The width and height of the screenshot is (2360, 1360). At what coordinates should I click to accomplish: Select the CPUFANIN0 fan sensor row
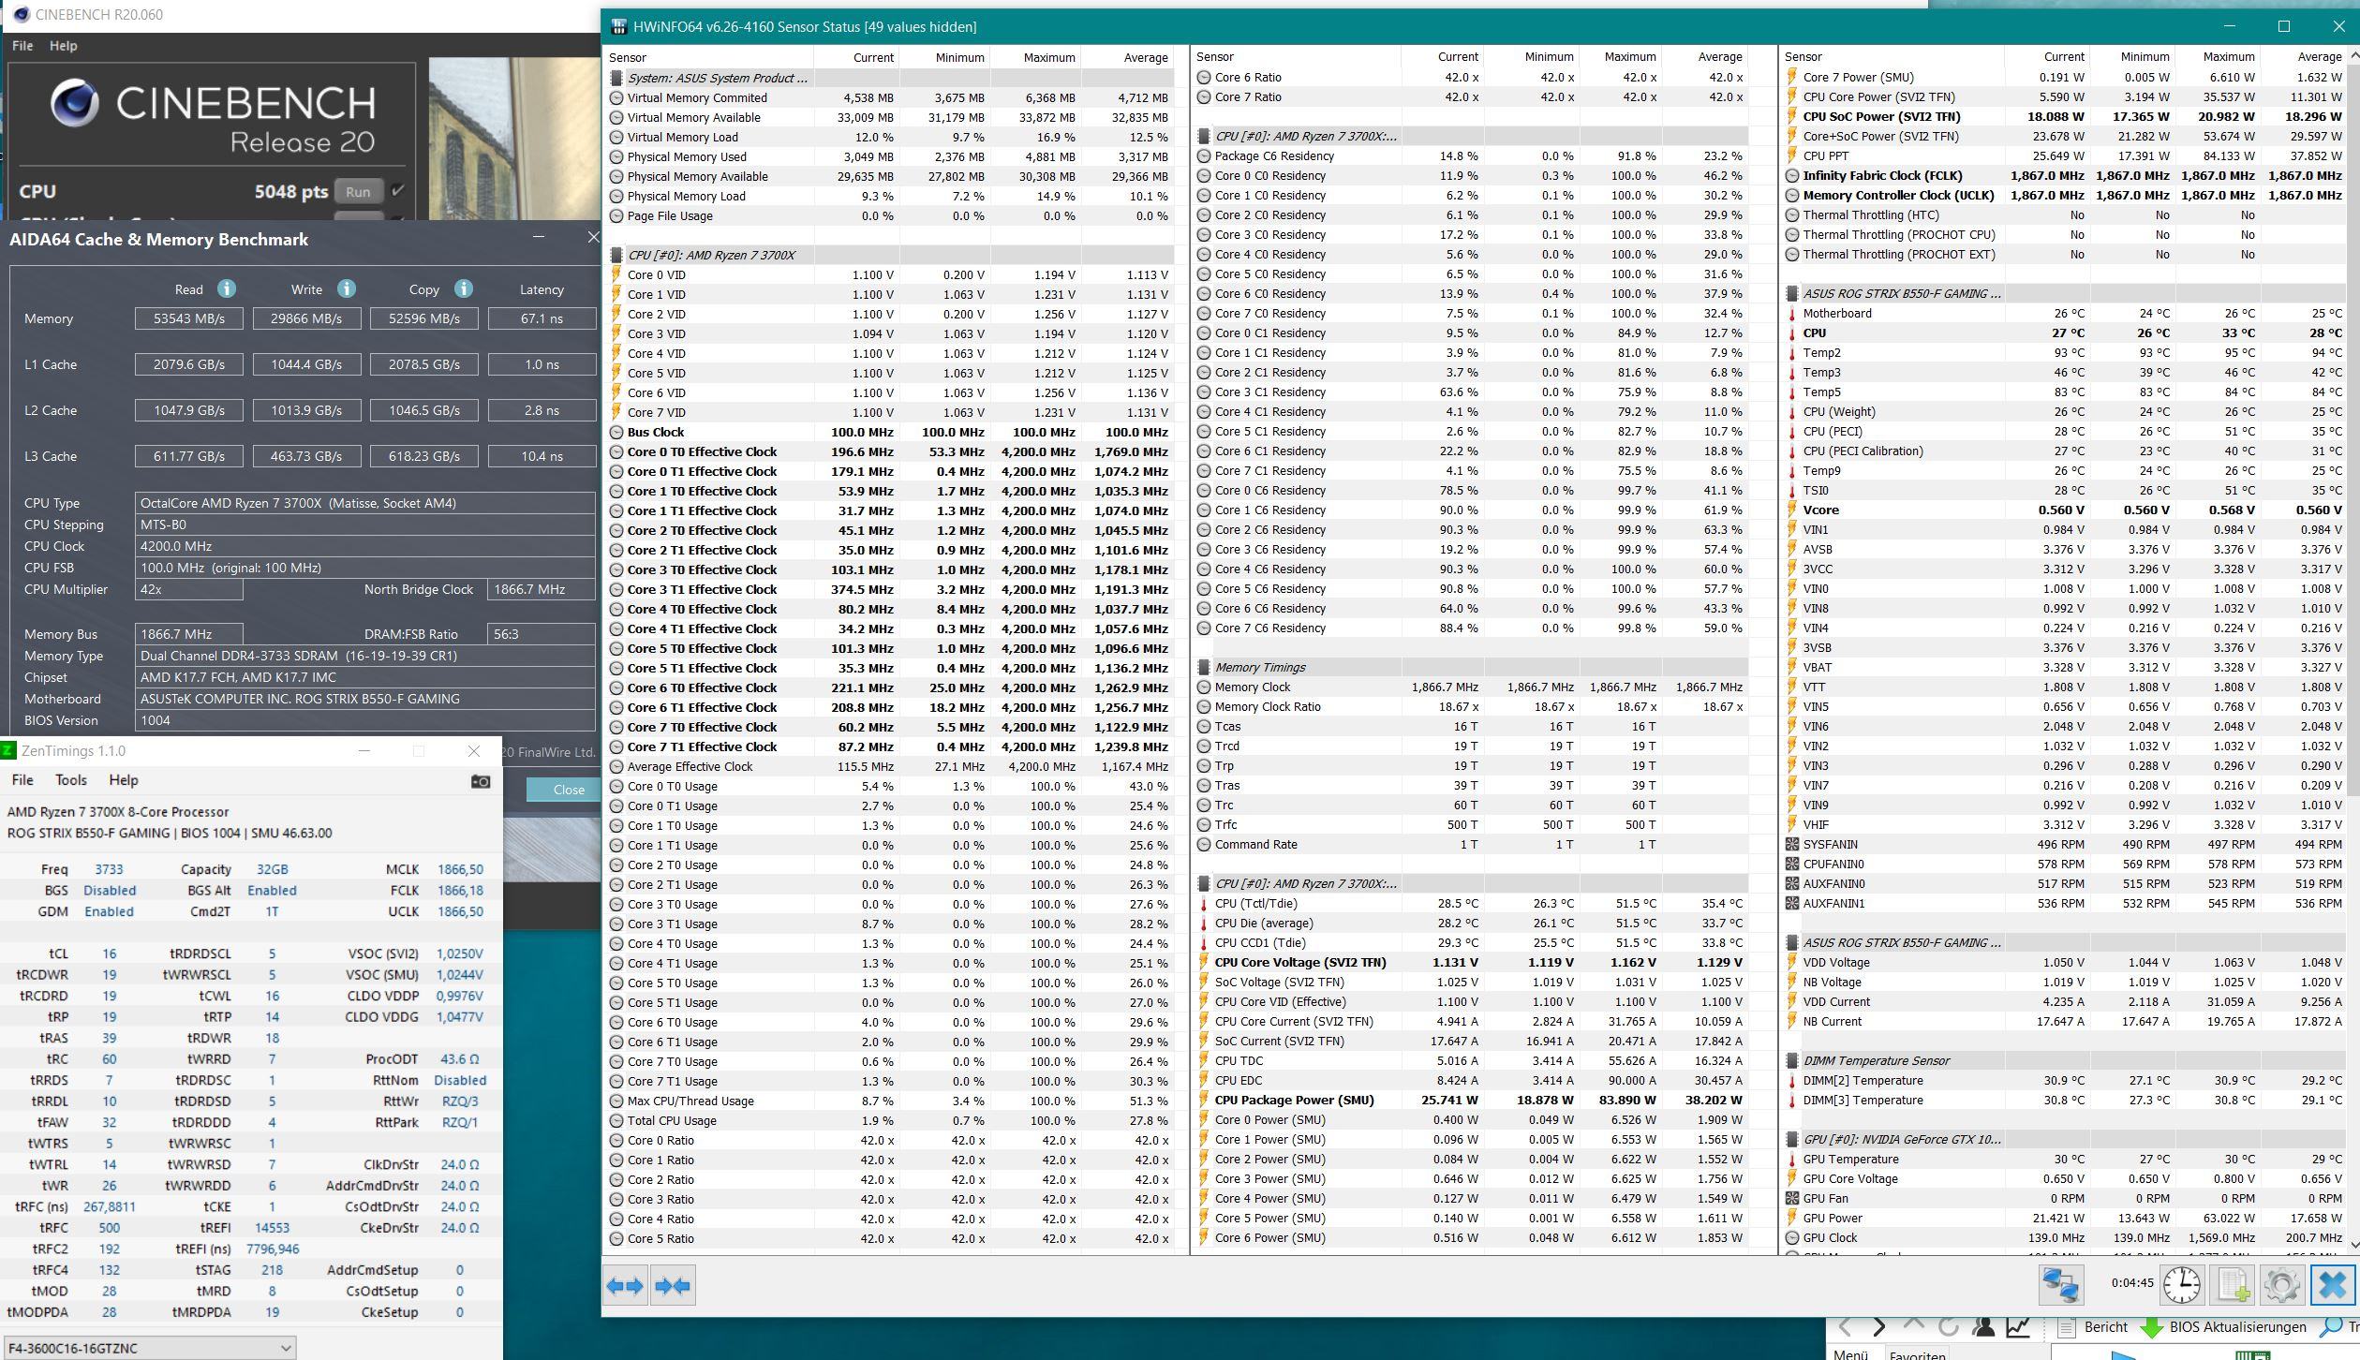click(2068, 864)
